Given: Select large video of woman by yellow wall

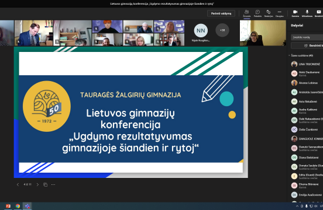Looking at the screenshot, I should point(263,33).
